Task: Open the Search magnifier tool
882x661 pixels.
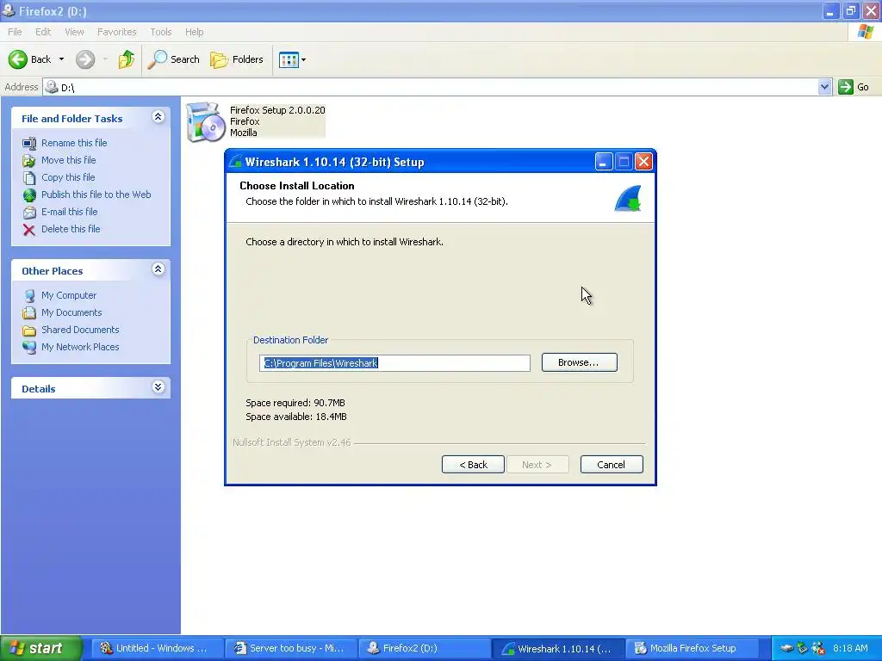Action: (173, 59)
